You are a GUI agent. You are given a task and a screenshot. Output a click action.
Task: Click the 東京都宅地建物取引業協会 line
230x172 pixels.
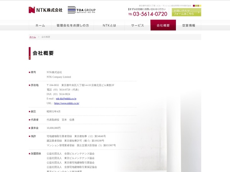(71, 162)
